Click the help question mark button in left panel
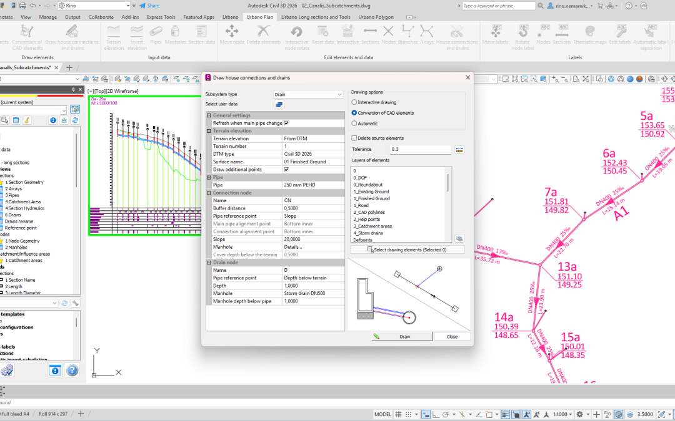 click(x=72, y=370)
